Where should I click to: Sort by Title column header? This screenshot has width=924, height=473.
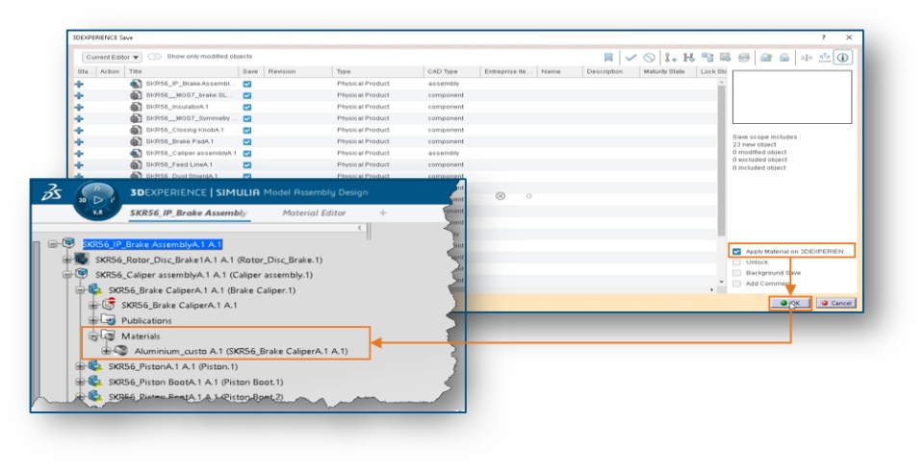[x=182, y=71]
